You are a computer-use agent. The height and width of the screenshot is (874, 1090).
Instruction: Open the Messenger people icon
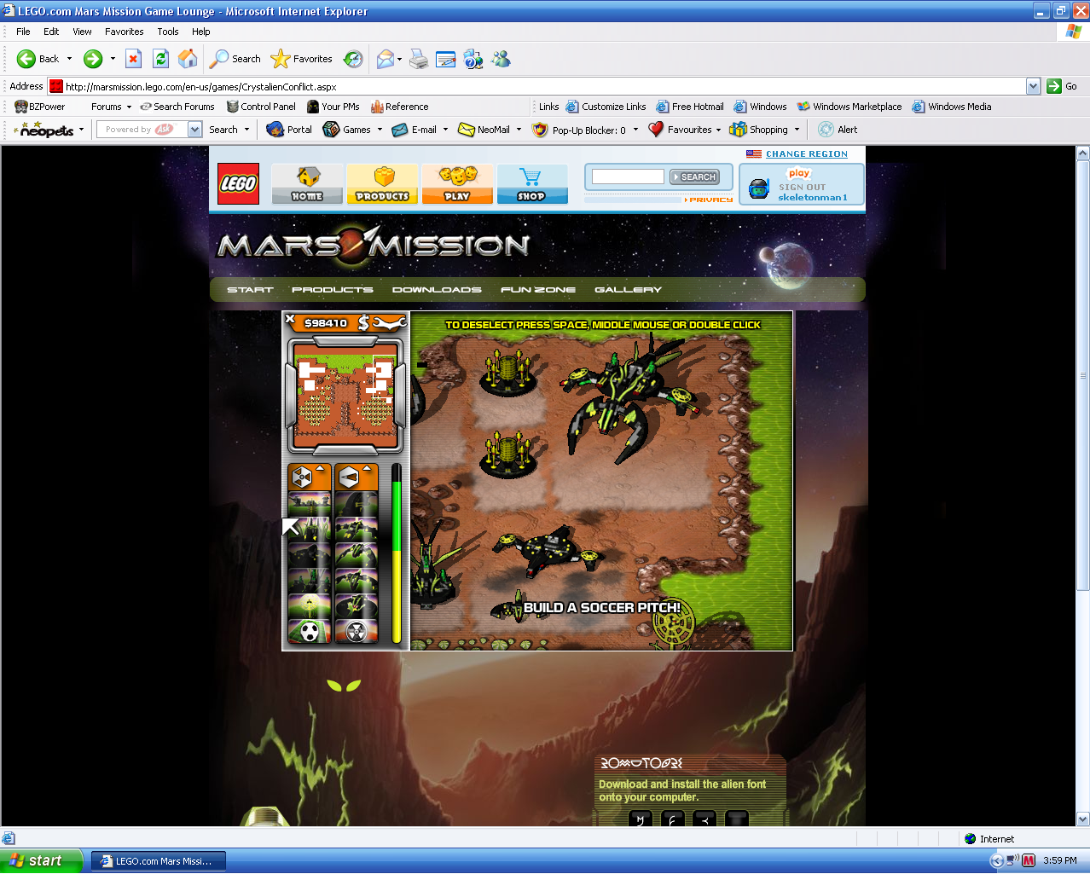pos(501,59)
